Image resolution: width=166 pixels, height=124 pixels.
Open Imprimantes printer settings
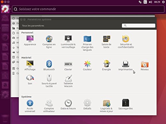(x=125, y=65)
